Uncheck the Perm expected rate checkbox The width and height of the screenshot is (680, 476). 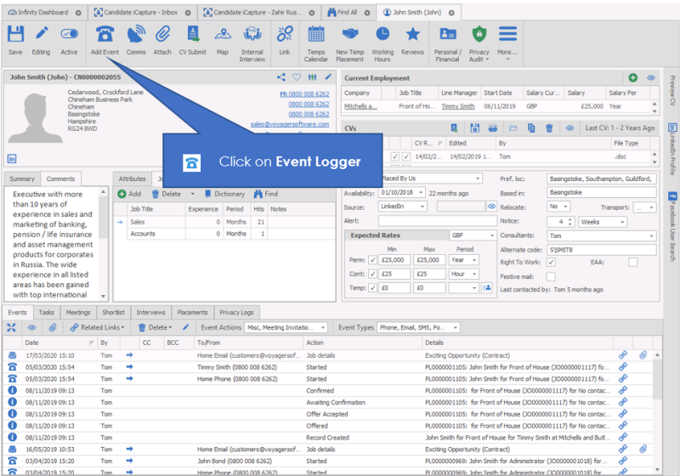[373, 260]
